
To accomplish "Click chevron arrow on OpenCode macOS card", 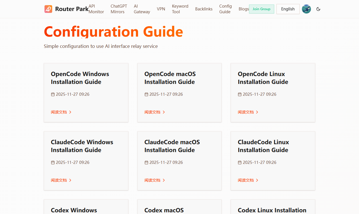I will point(164,112).
